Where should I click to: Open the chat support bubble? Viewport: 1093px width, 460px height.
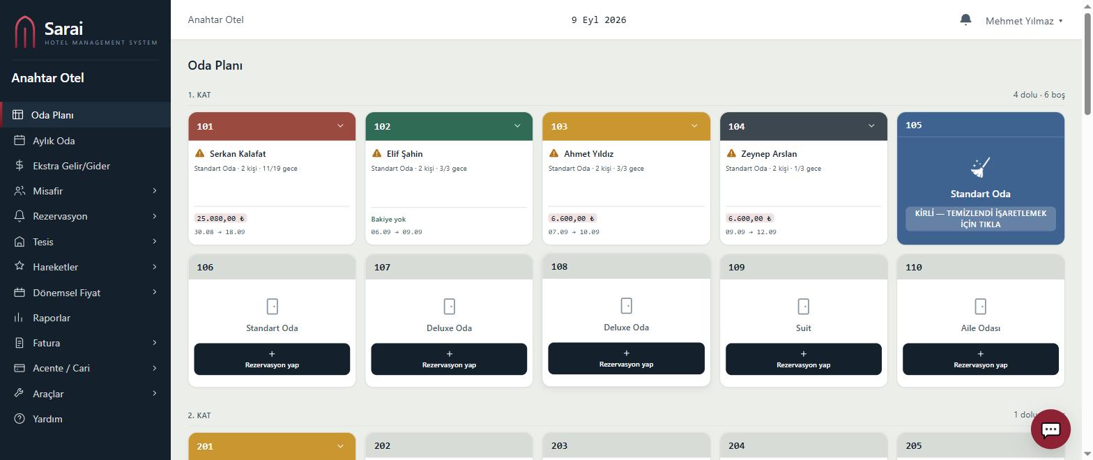point(1050,429)
